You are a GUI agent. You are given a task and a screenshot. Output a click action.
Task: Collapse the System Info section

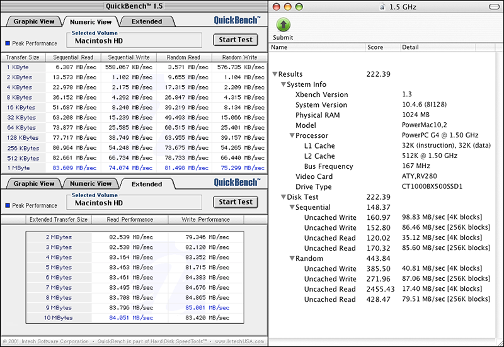point(283,84)
